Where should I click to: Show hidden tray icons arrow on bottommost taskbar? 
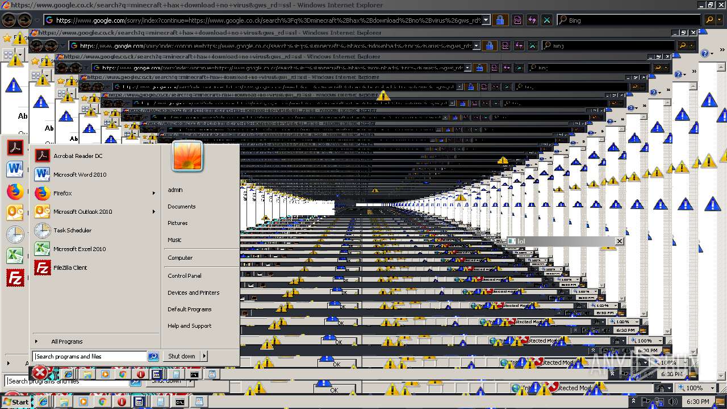pyautogui.click(x=633, y=402)
